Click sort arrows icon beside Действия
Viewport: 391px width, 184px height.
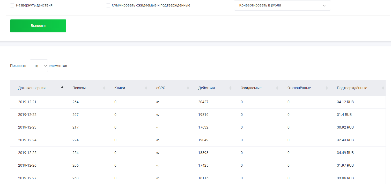[x=230, y=88]
